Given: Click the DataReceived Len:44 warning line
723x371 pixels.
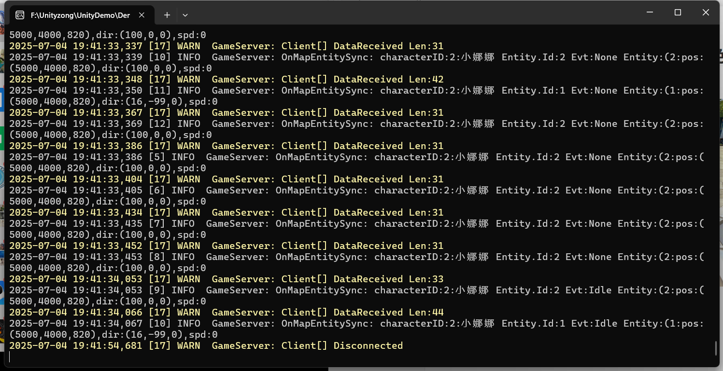Looking at the screenshot, I should tap(226, 312).
